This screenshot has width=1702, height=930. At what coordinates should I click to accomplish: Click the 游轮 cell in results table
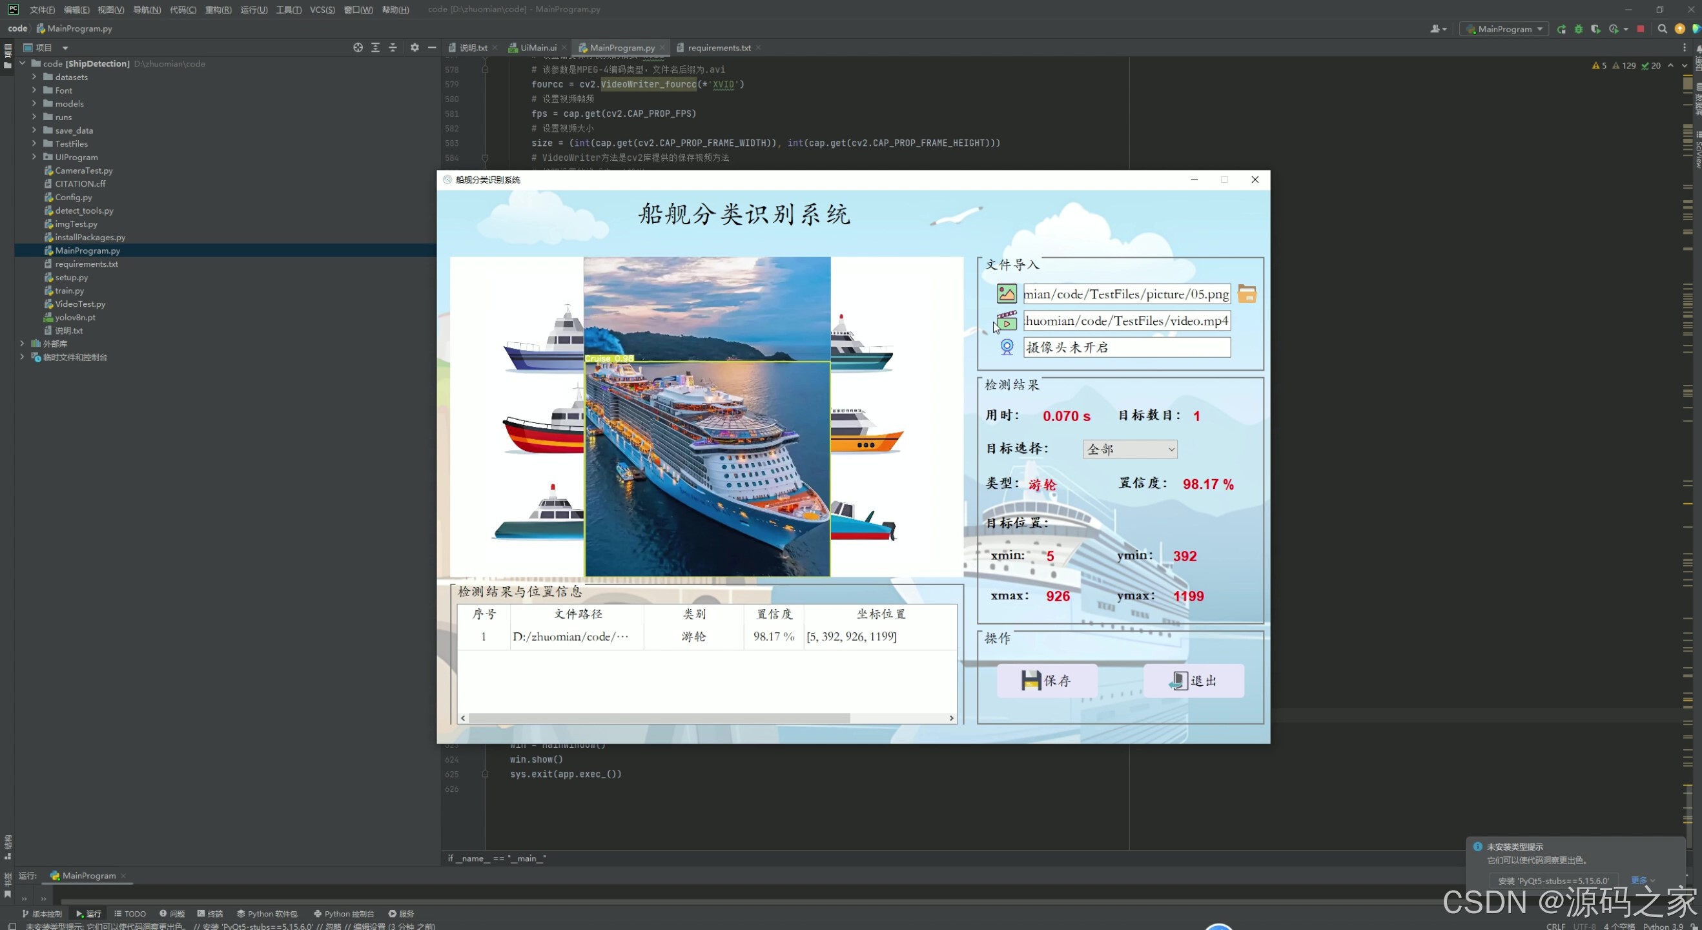coord(693,637)
